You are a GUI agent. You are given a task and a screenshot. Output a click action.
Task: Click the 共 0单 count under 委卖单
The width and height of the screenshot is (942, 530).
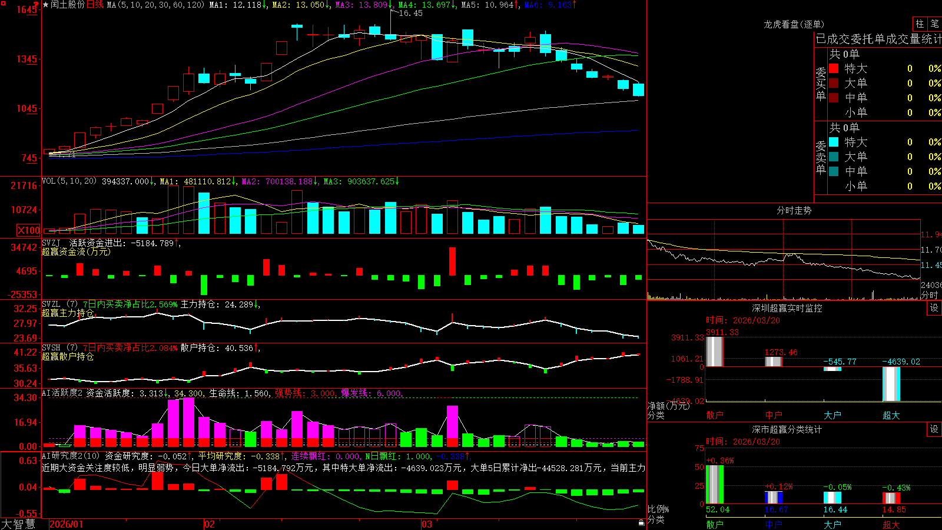(844, 127)
